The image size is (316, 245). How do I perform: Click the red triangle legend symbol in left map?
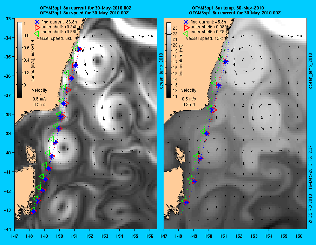[x=37, y=27]
